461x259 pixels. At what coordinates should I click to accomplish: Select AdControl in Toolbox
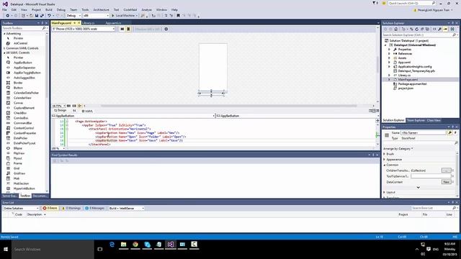coord(20,43)
